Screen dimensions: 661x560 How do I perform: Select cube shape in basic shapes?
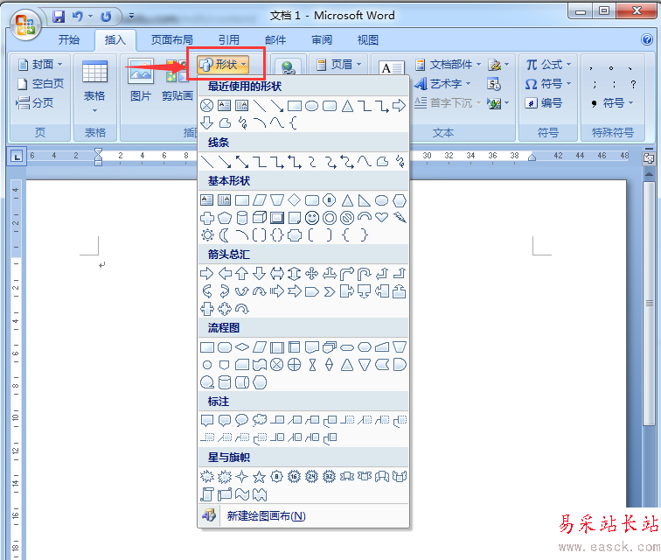(x=260, y=217)
